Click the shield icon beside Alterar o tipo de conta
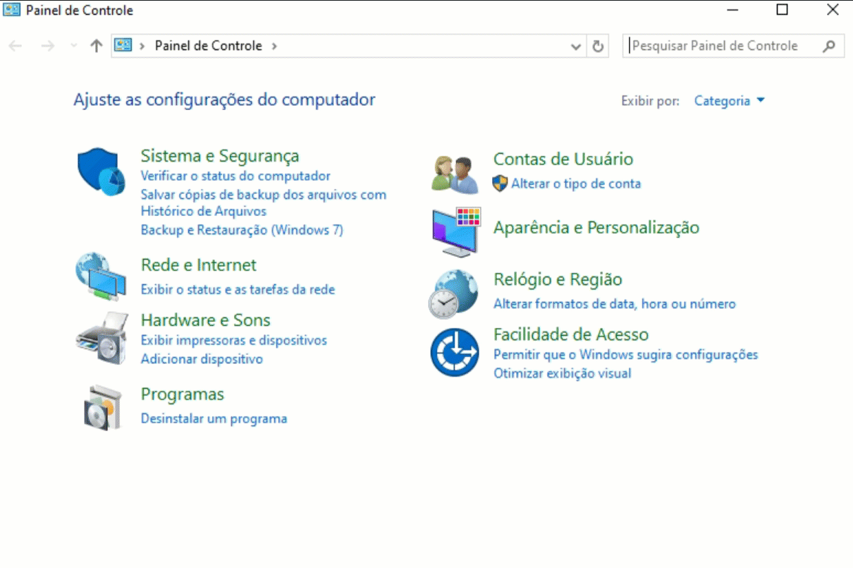This screenshot has width=853, height=568. point(500,183)
